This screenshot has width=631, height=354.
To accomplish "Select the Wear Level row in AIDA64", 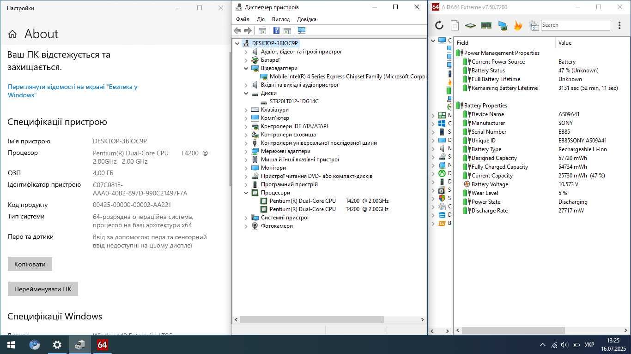I will (542, 193).
